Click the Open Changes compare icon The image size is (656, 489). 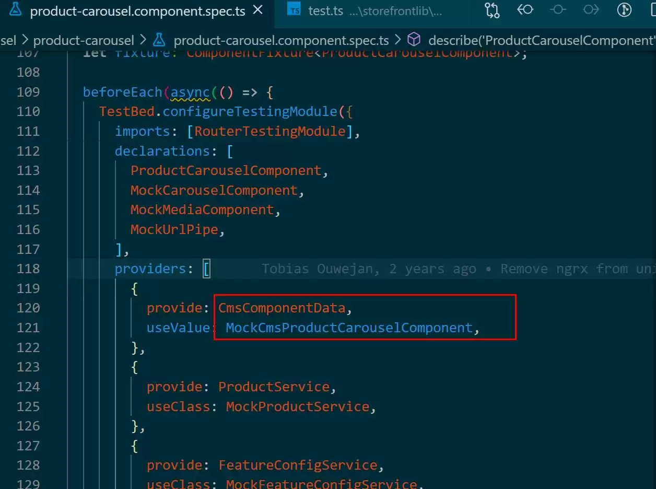[x=491, y=10]
